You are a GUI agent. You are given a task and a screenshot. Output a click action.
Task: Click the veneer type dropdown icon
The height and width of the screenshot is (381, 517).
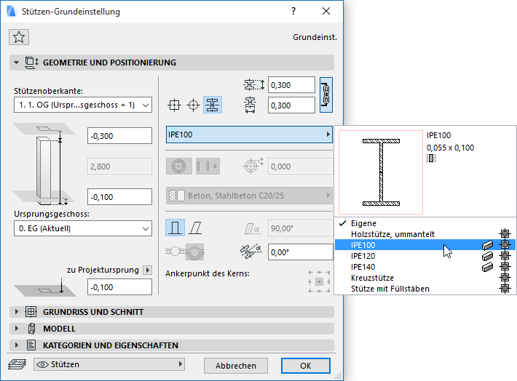pyautogui.click(x=208, y=167)
